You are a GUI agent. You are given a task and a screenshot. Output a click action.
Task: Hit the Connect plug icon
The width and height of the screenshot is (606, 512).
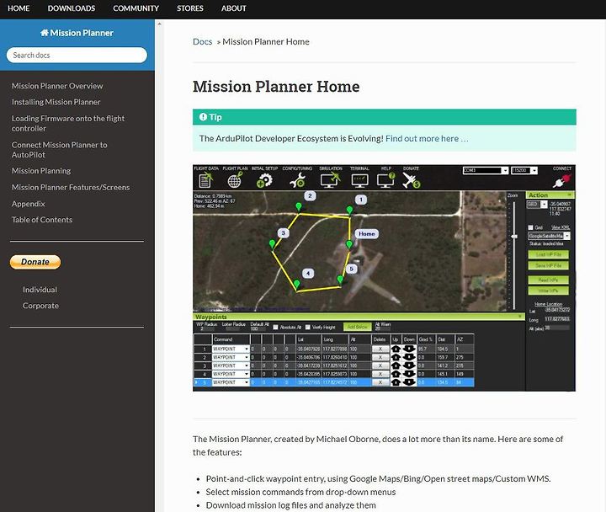click(x=562, y=181)
